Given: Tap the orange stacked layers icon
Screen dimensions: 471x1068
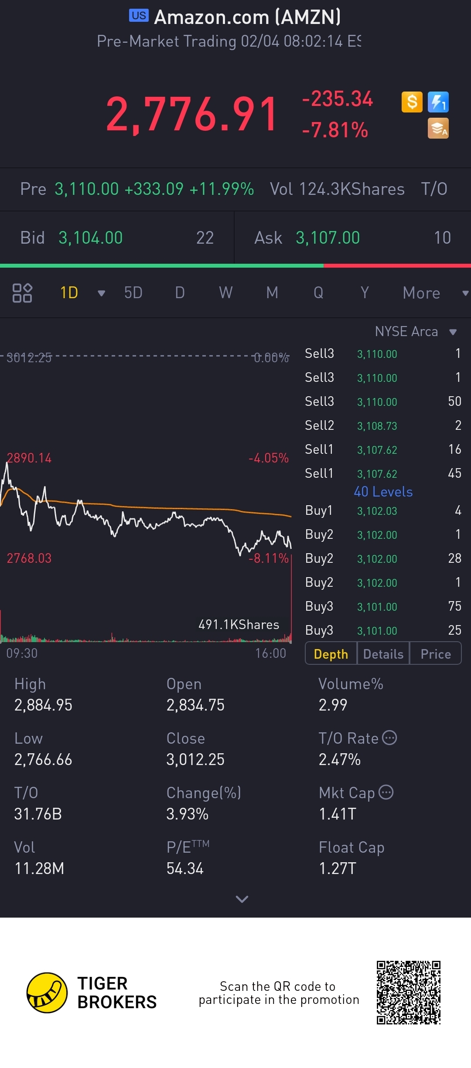Looking at the screenshot, I should [438, 129].
